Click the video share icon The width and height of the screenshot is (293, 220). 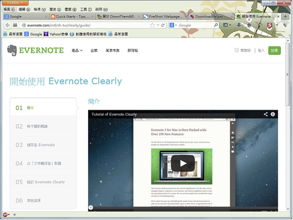(266, 114)
